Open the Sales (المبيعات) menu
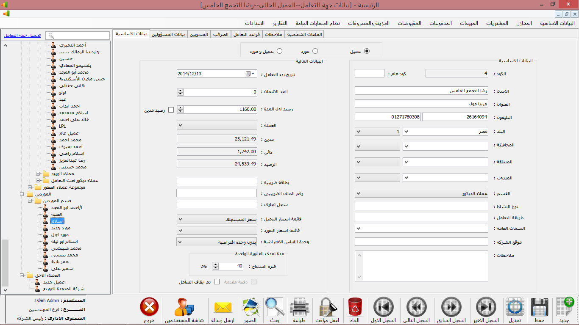The height and width of the screenshot is (325, 579). (x=469, y=23)
